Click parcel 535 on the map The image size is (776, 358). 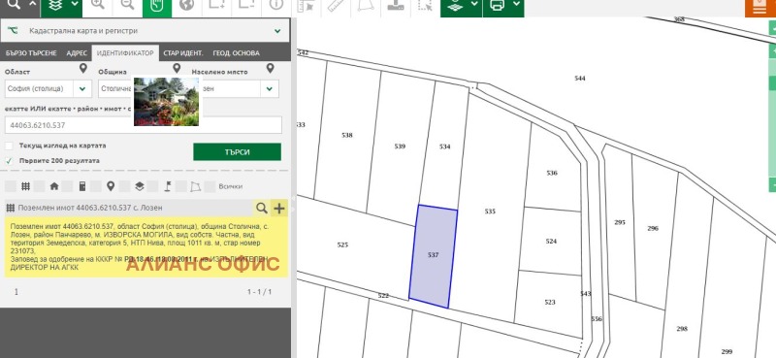[x=490, y=212]
